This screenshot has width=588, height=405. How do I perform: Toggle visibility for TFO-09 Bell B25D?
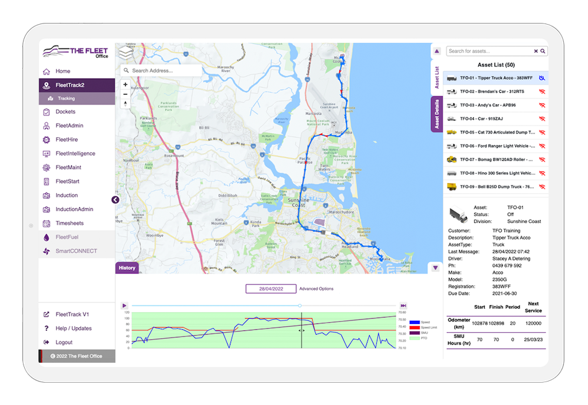click(x=542, y=187)
